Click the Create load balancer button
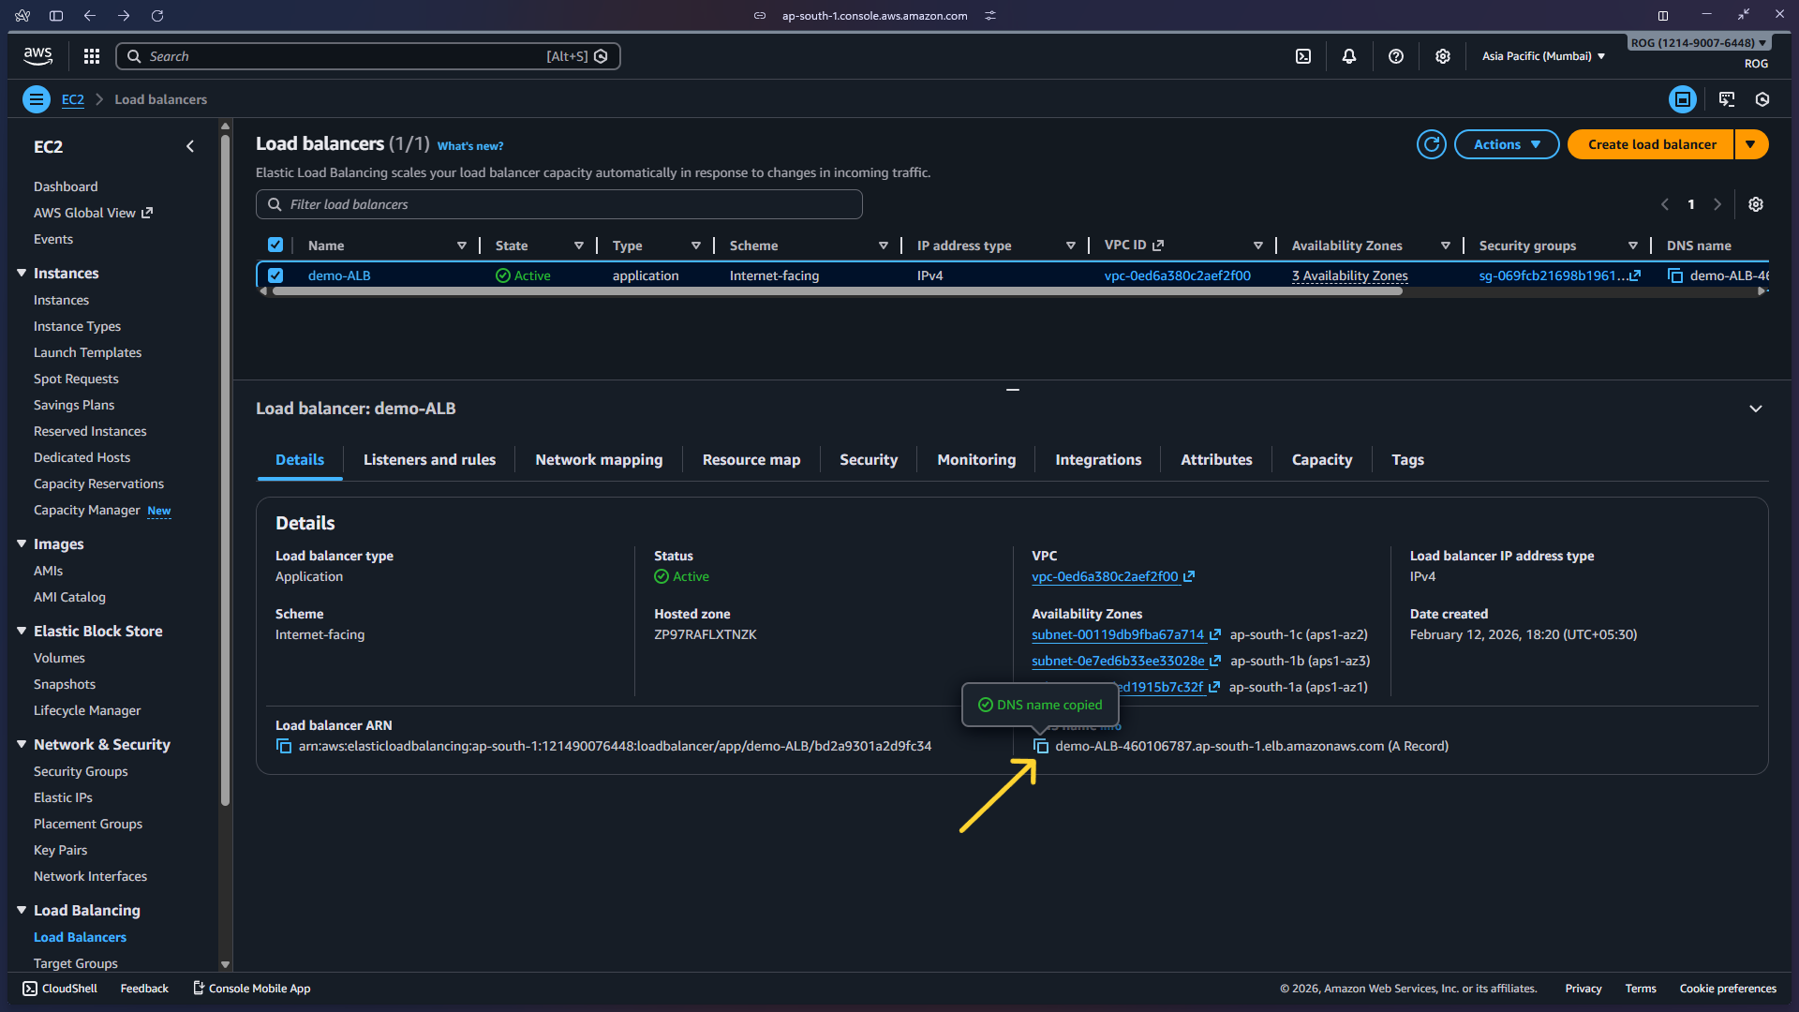The height and width of the screenshot is (1012, 1799). click(x=1651, y=144)
